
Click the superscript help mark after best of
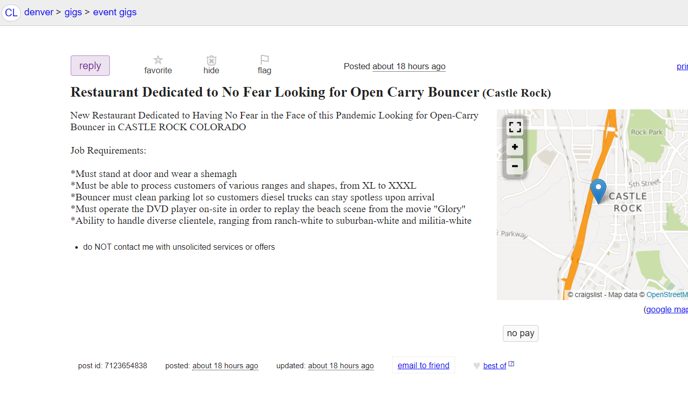(512, 364)
